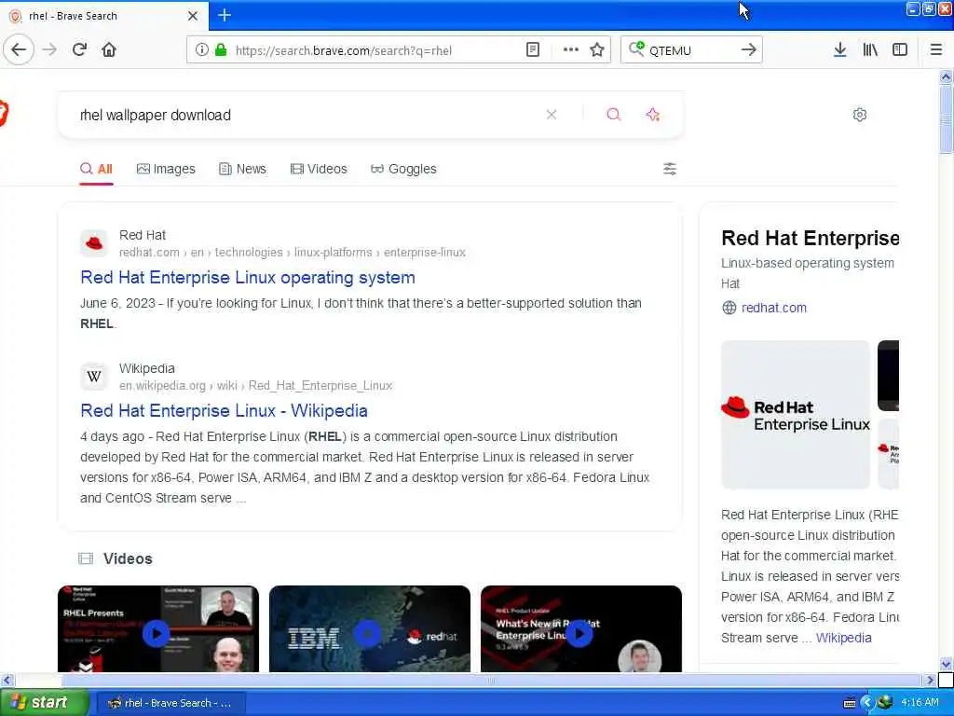Switch to the Videos tab
The height and width of the screenshot is (716, 954).
coord(319,169)
